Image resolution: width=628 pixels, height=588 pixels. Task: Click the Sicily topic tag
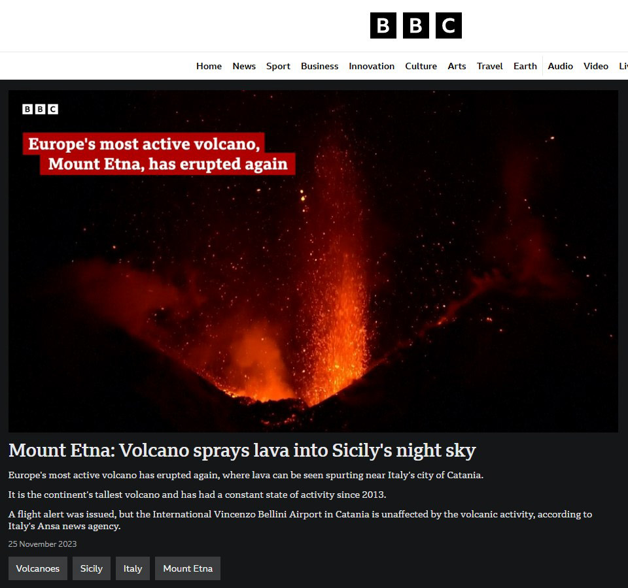tap(92, 568)
